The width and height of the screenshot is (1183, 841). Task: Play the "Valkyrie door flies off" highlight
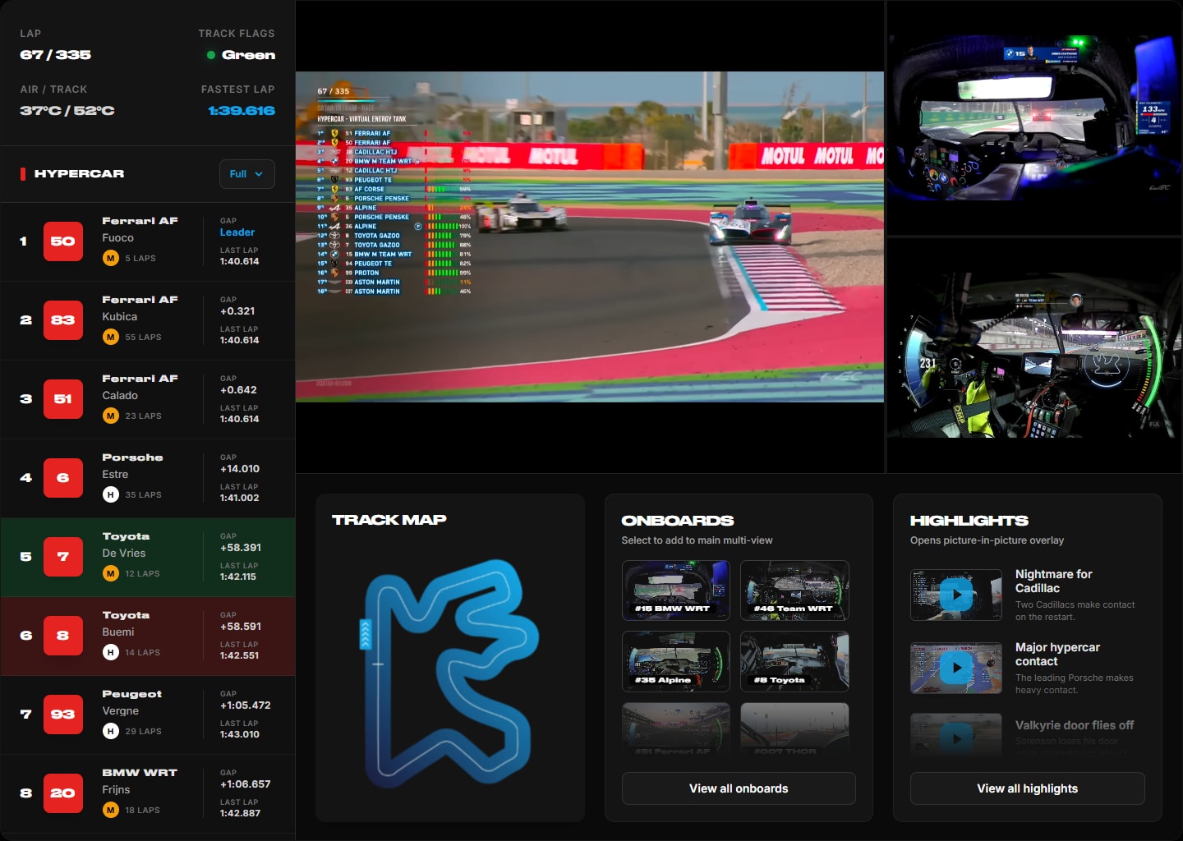tap(955, 738)
